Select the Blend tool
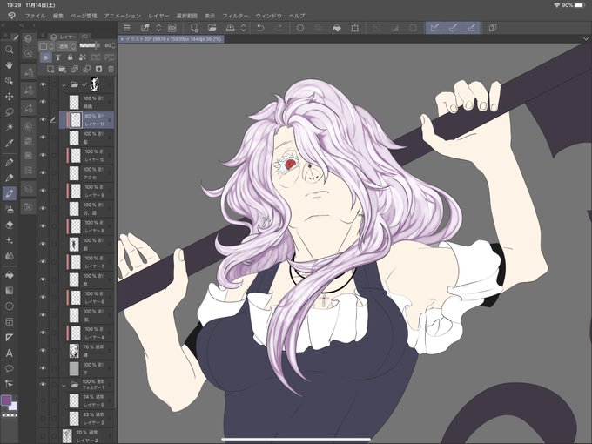Viewport: 592px width, 444px height. (x=9, y=256)
